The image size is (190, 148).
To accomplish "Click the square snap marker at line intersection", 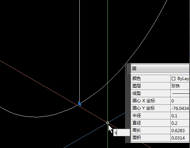I will click(x=107, y=123).
